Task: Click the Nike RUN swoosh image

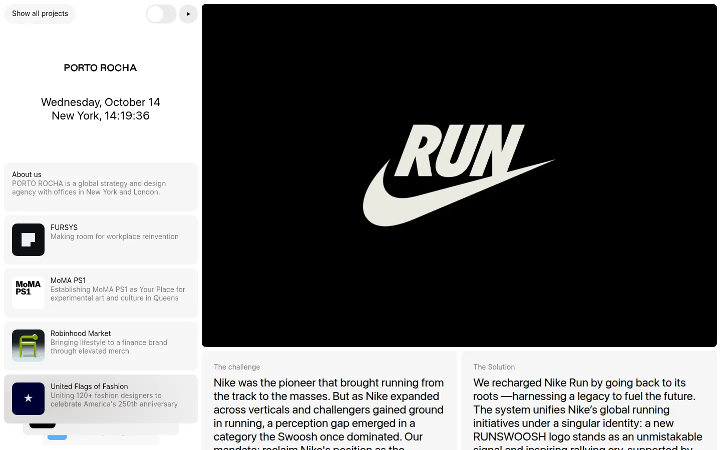Action: (x=459, y=175)
